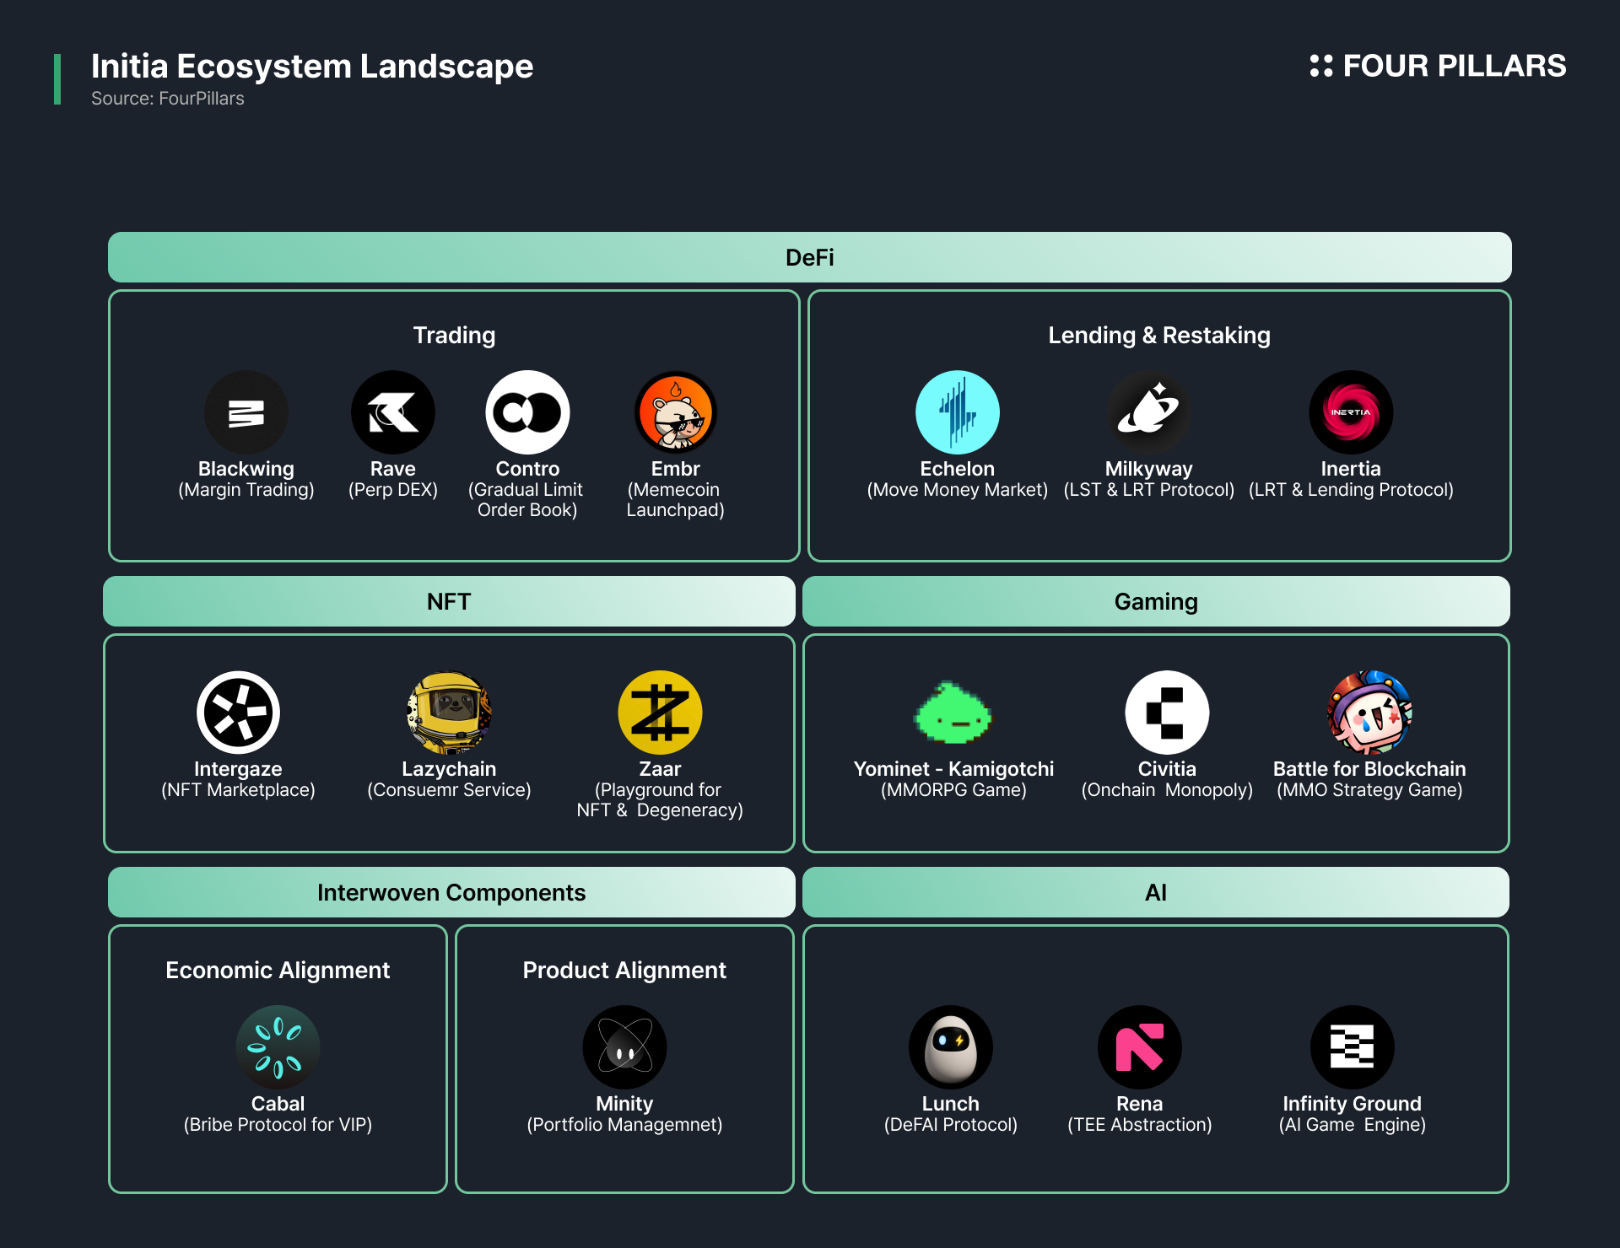The width and height of the screenshot is (1620, 1248).
Task: Click the Intergaze logo icon
Action: 238,713
